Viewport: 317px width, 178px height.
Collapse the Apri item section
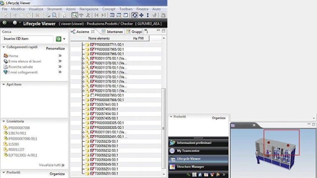pyautogui.click(x=4, y=84)
